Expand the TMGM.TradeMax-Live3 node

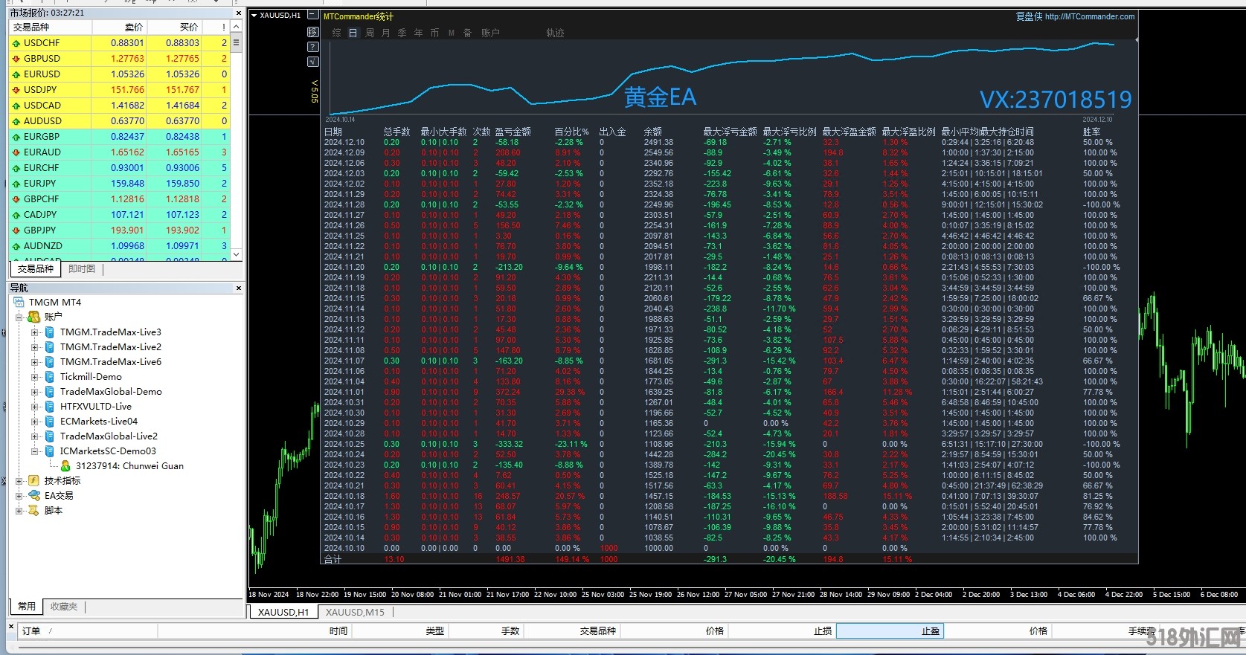tap(35, 332)
